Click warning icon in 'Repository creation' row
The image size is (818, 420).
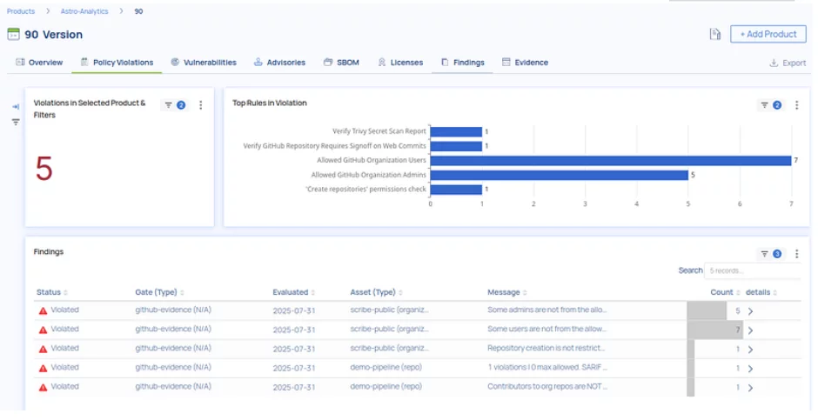(43, 350)
